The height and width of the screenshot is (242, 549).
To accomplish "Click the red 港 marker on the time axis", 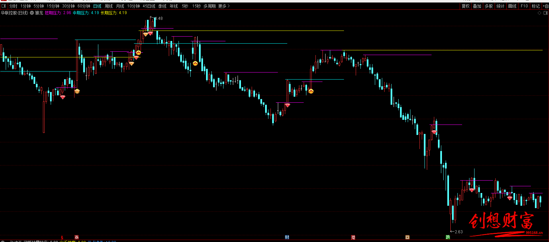I will (353, 237).
